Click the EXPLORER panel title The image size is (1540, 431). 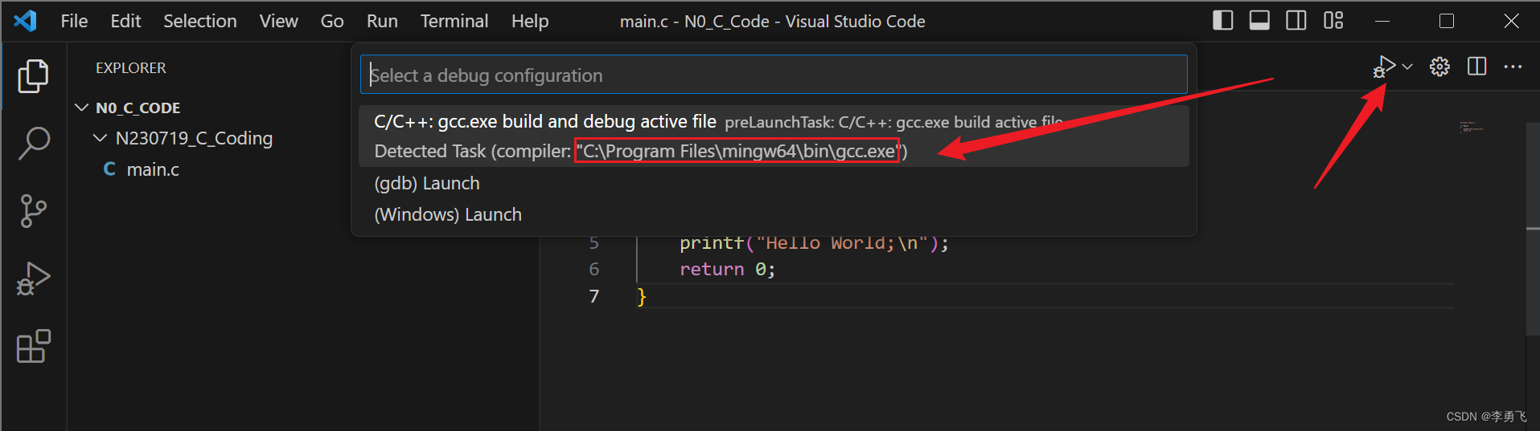pos(131,68)
